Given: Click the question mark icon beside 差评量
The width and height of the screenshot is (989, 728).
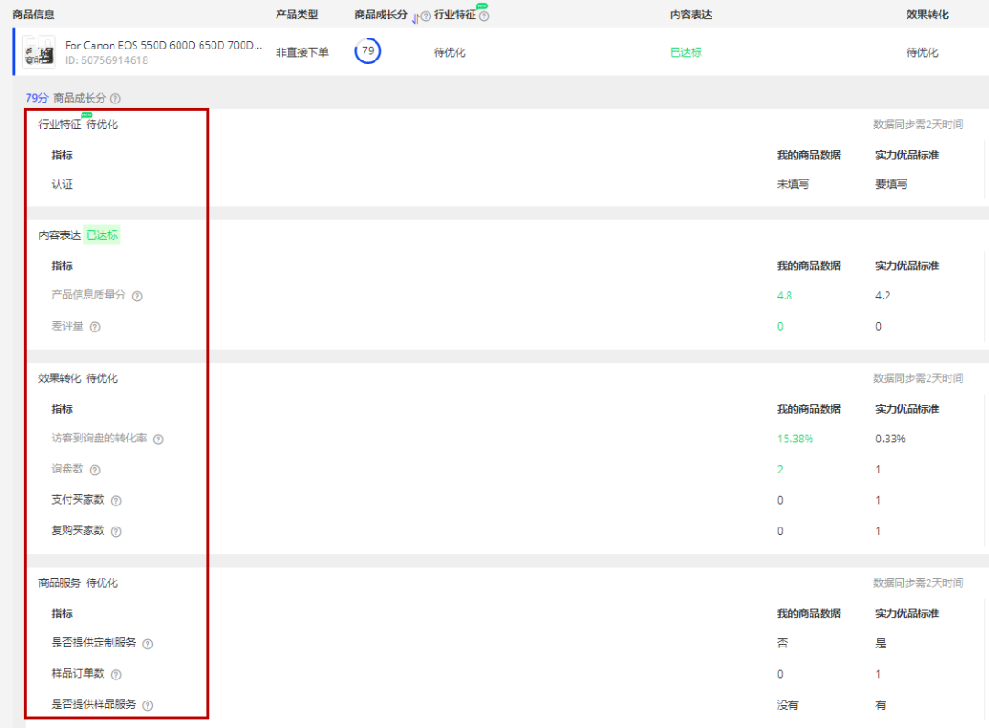Looking at the screenshot, I should [94, 327].
